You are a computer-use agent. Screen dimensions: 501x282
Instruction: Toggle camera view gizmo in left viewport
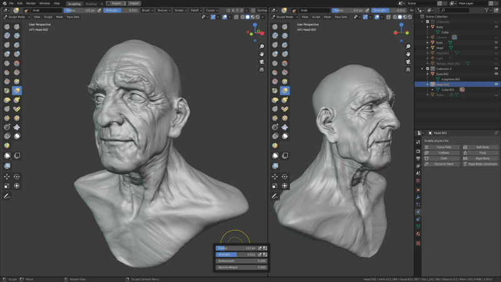coord(262,61)
